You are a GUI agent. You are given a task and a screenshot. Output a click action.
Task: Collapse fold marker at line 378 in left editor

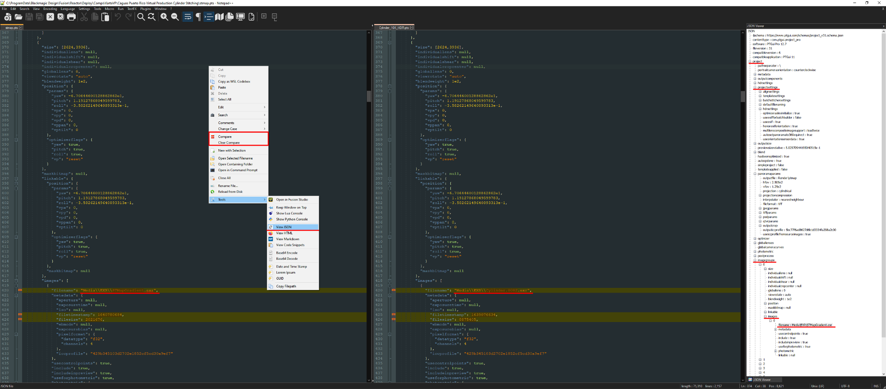[16, 86]
